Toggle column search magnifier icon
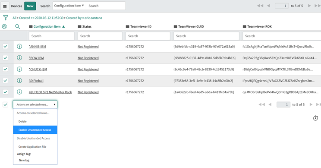The width and height of the screenshot is (321, 168). [x=17, y=26]
